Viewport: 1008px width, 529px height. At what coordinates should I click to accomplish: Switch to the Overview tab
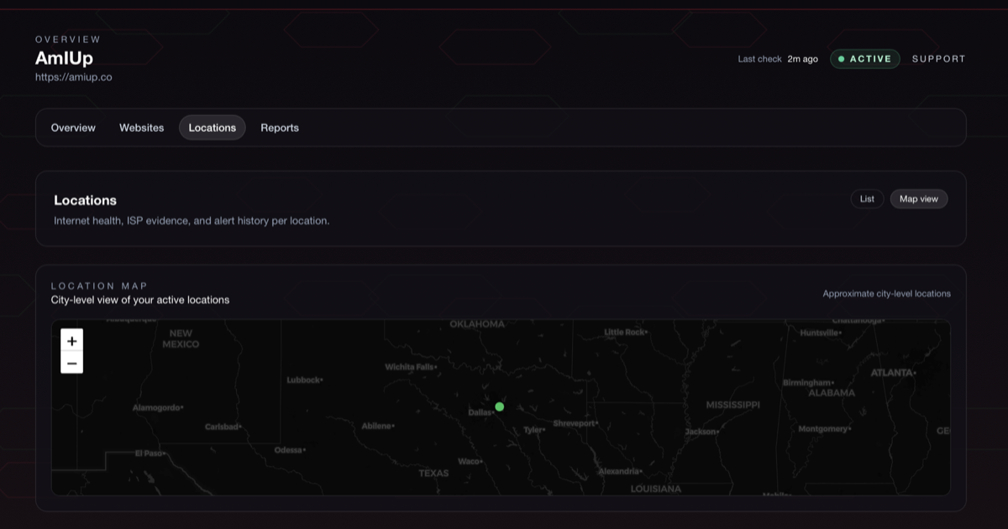73,128
